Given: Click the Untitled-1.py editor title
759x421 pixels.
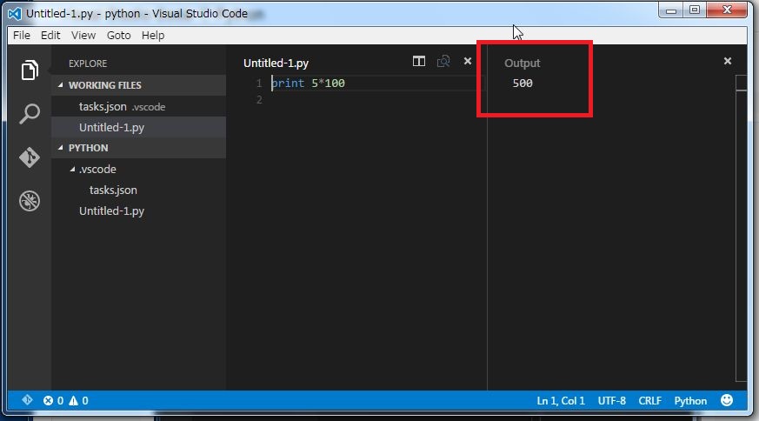Looking at the screenshot, I should (276, 63).
